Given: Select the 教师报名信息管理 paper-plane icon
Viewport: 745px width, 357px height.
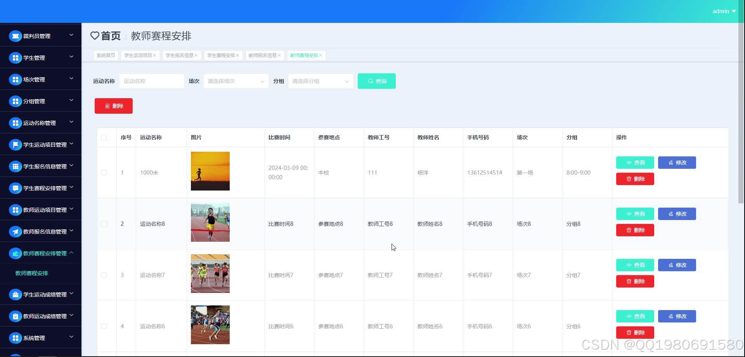Looking at the screenshot, I should (x=15, y=231).
